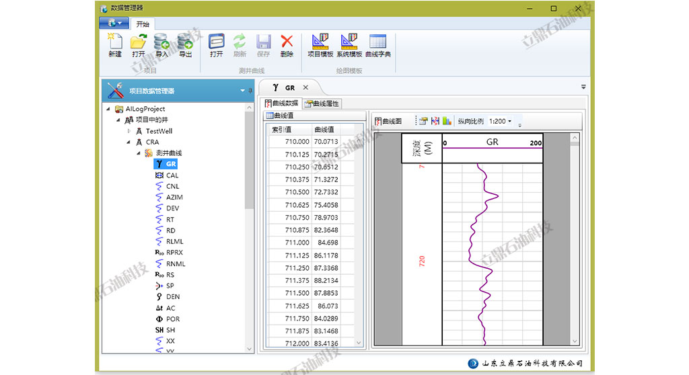
Task: Click the curve value cell 84.698
Action: [326, 243]
